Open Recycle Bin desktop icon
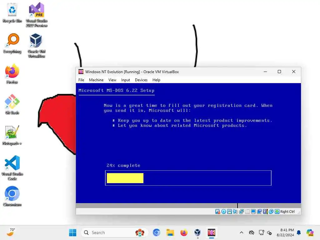This screenshot has width=320, height=240. click(12, 12)
